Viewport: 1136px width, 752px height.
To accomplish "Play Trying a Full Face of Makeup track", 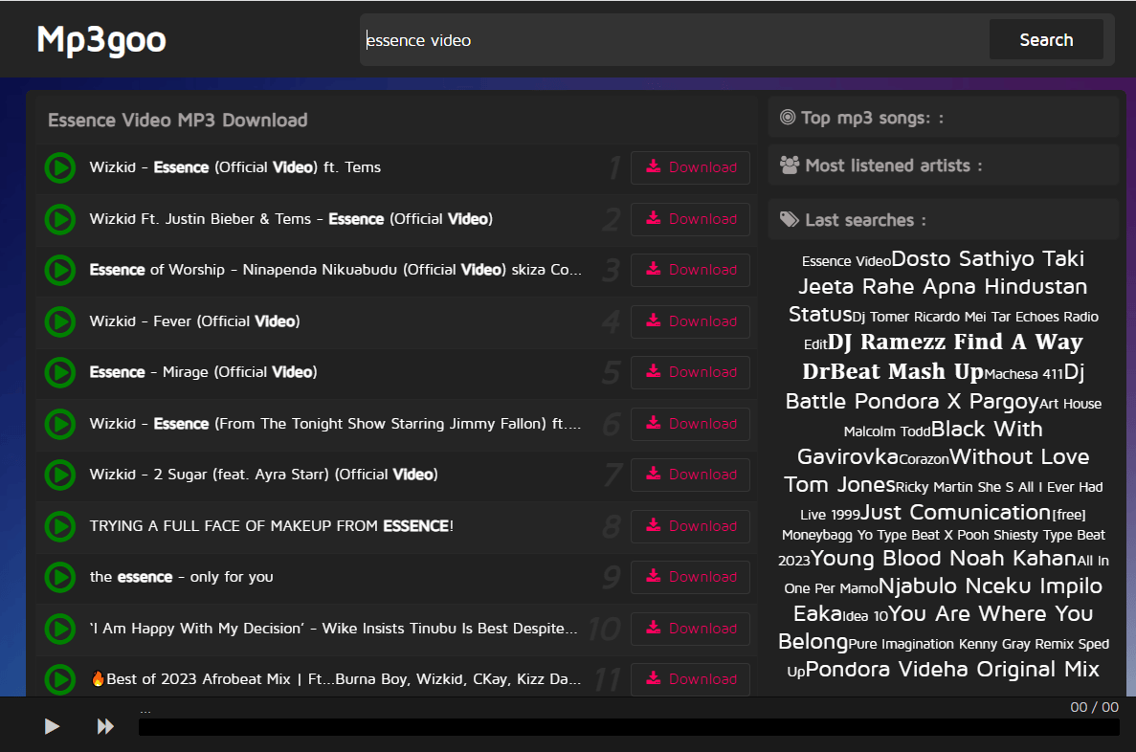I will coord(60,527).
